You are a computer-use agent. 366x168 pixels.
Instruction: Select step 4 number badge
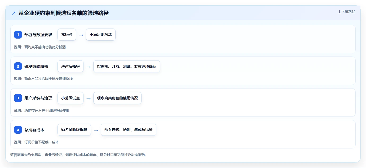(18, 130)
